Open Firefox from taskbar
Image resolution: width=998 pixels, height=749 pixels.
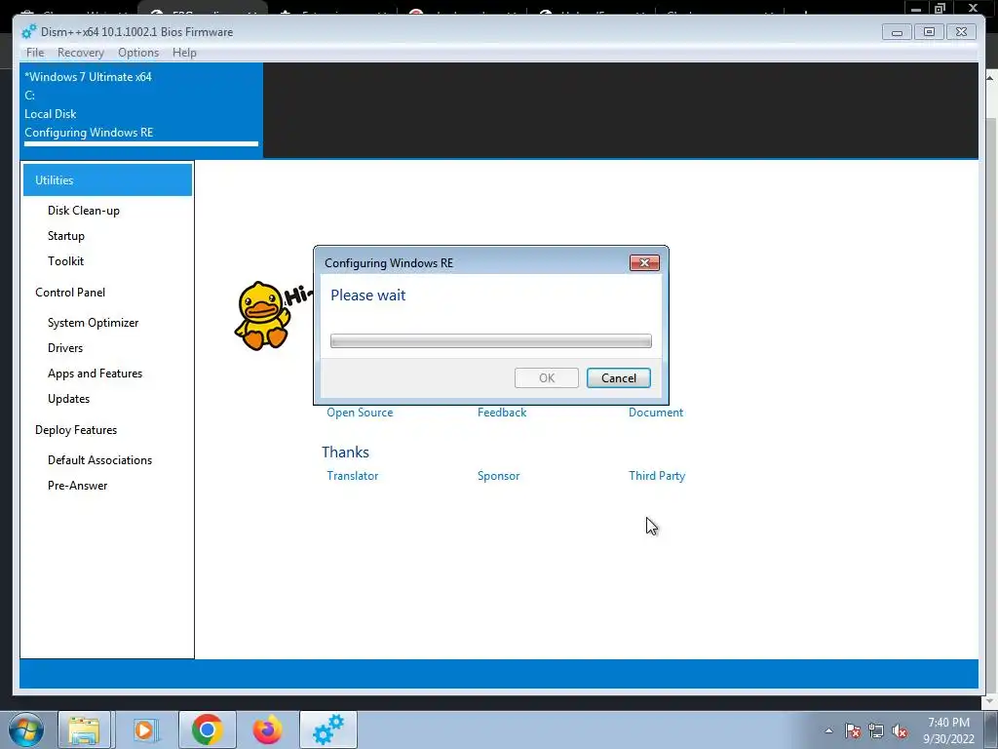point(267,729)
